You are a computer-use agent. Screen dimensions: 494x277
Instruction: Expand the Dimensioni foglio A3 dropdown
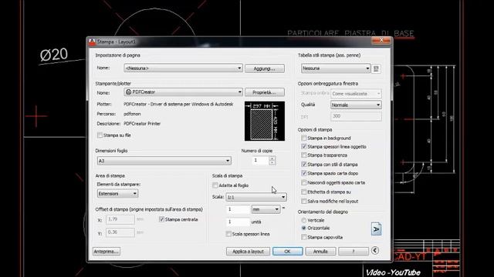coord(164,161)
